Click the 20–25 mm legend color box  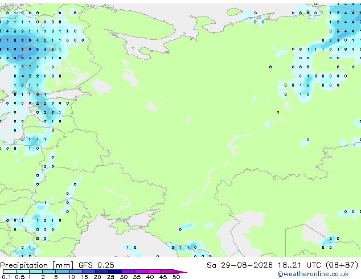click(x=102, y=272)
